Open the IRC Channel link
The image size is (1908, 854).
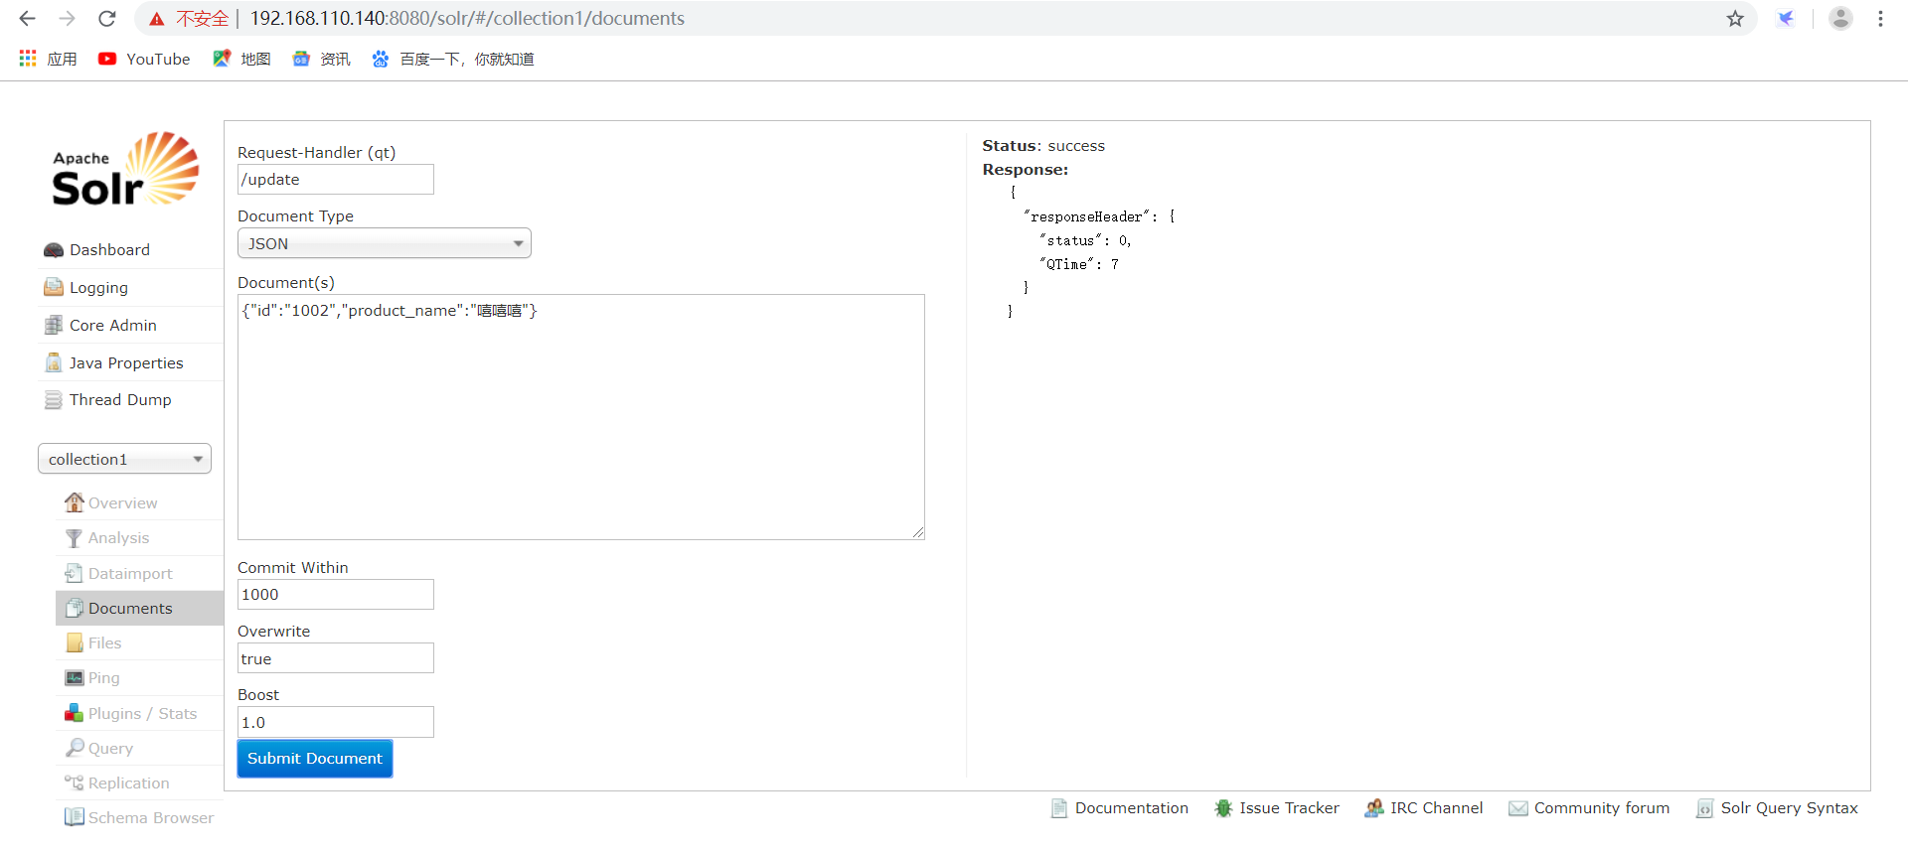point(1437,808)
